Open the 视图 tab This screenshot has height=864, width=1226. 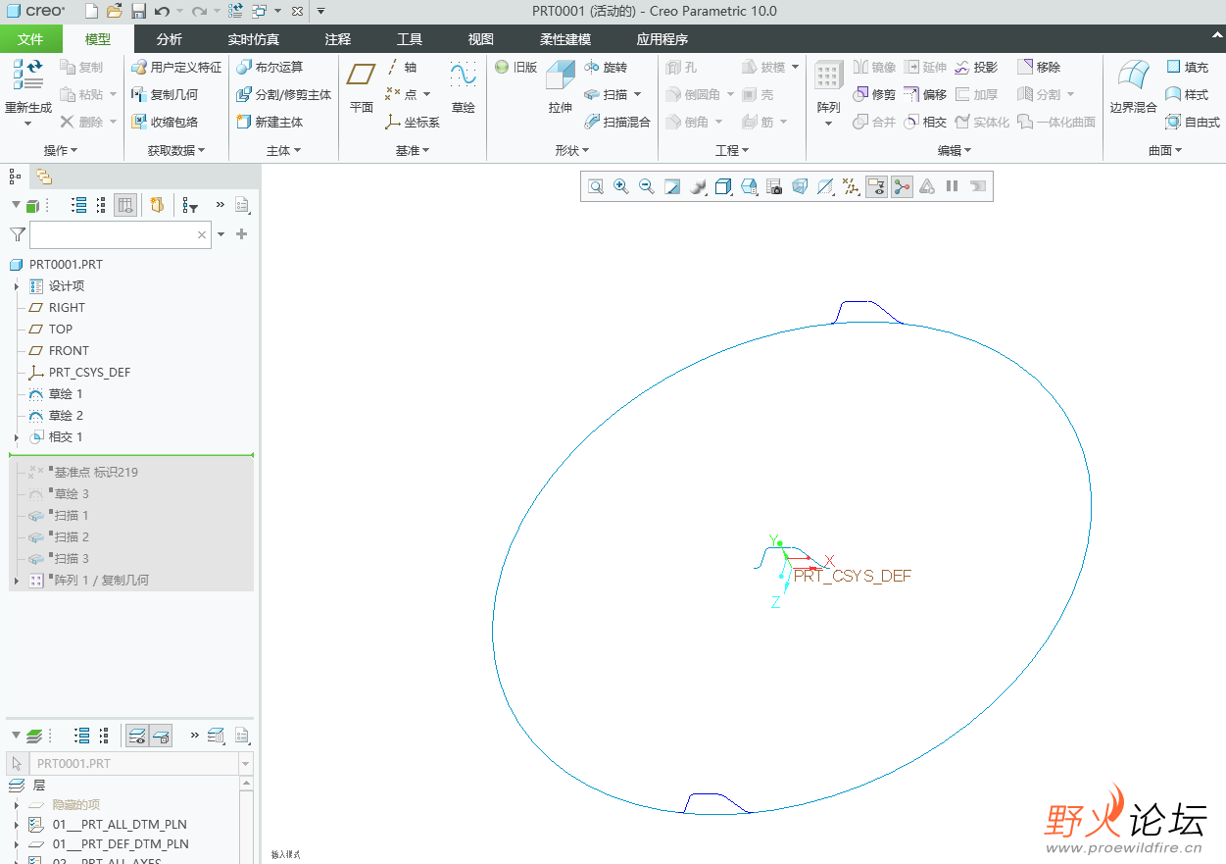point(481,39)
